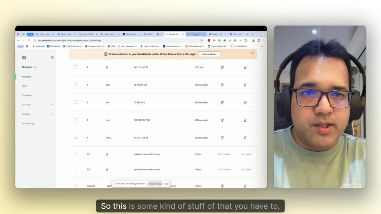This screenshot has width=381, height=214.
Task: Click Link my domain button
Action: [209, 54]
